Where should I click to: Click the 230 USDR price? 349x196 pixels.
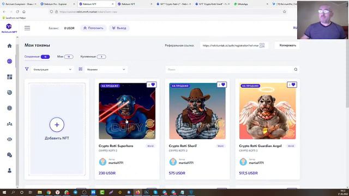107,173
